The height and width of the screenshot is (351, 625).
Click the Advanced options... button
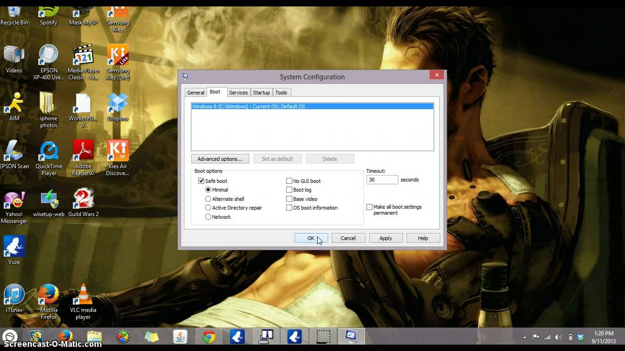click(x=220, y=159)
